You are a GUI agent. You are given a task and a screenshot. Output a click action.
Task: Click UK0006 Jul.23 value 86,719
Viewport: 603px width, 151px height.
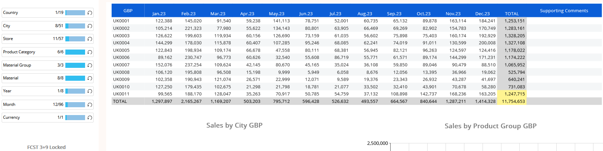341,57
